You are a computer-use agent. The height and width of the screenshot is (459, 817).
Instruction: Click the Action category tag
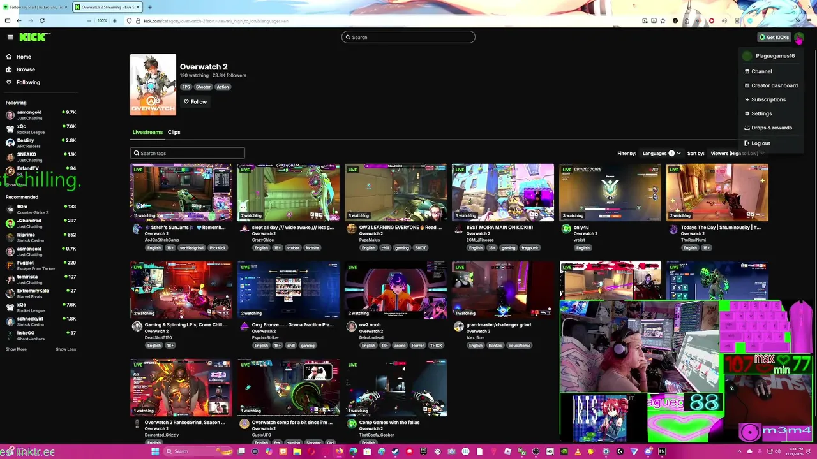pyautogui.click(x=222, y=87)
